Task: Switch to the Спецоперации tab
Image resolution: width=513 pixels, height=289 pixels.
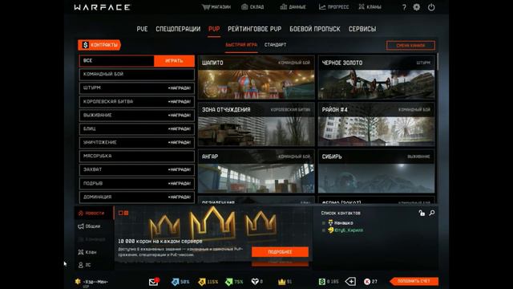Action: pyautogui.click(x=178, y=29)
